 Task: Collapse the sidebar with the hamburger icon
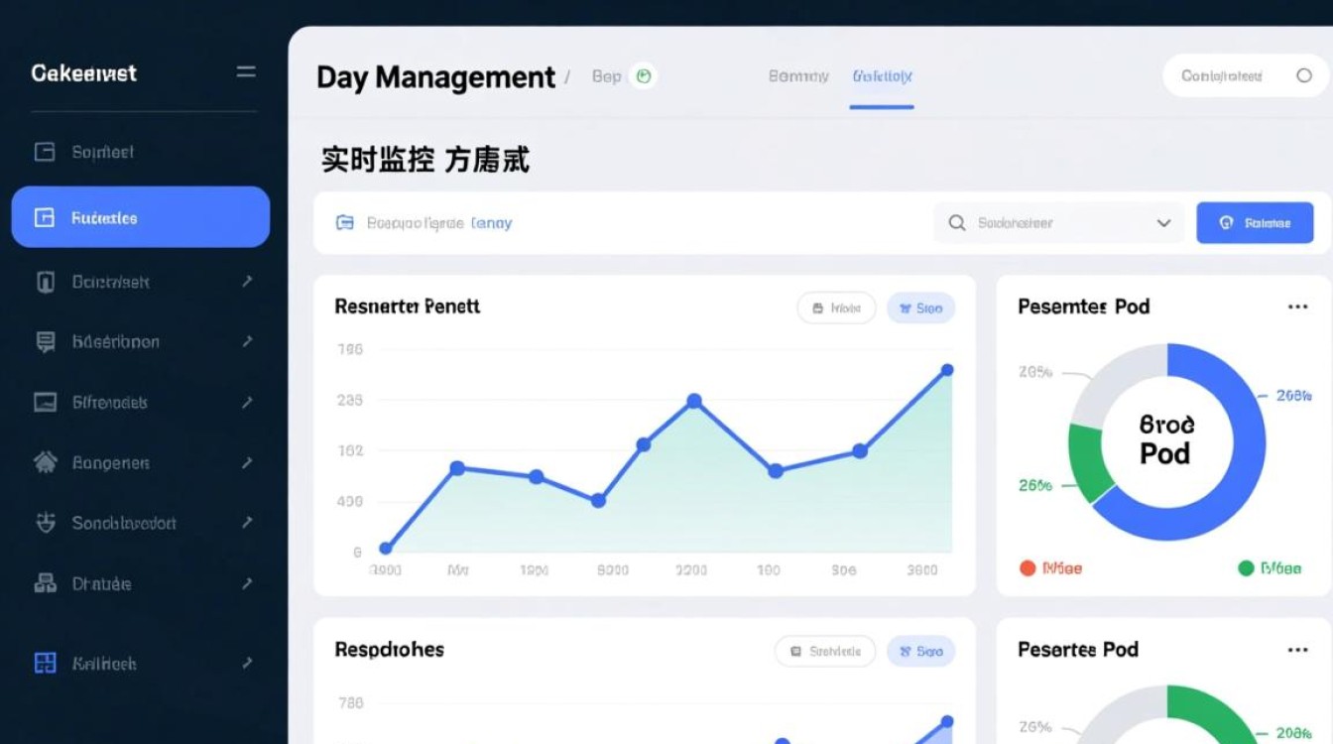point(246,72)
